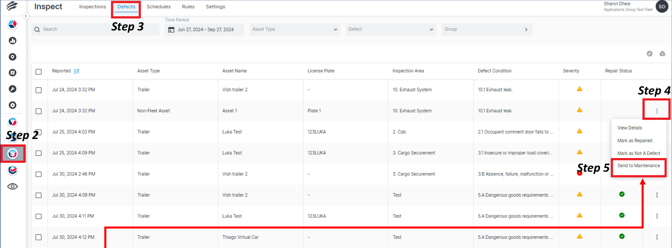This screenshot has width=672, height=248.
Task: Click the wrench icon above the table
Action: (650, 54)
